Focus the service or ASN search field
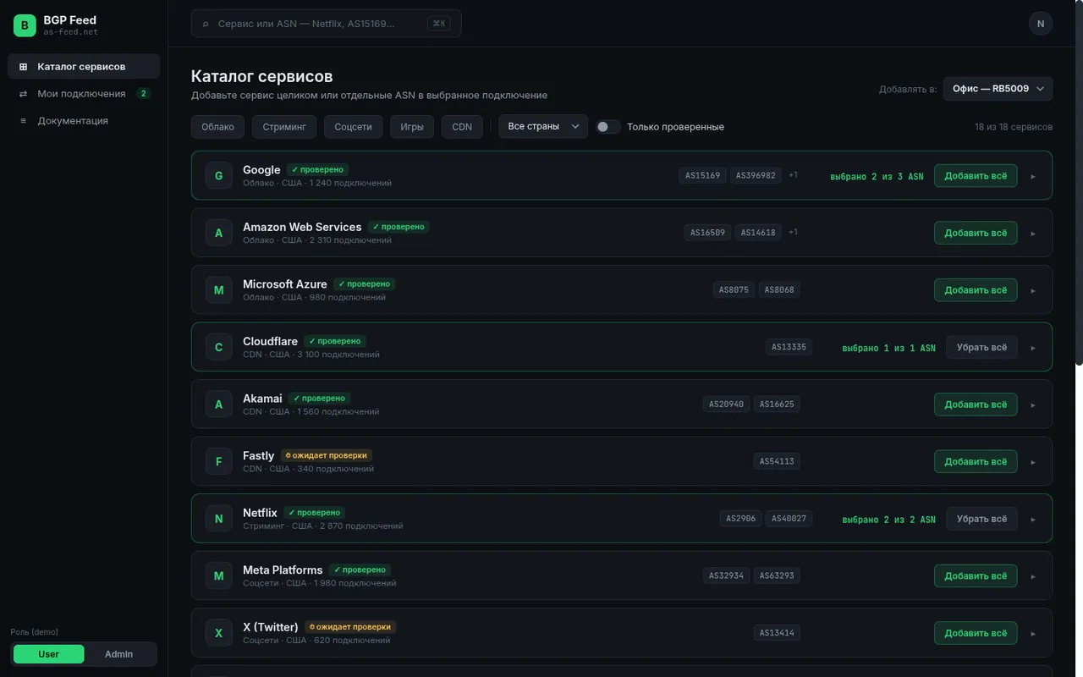Screen dimensions: 1083x677 (327, 24)
